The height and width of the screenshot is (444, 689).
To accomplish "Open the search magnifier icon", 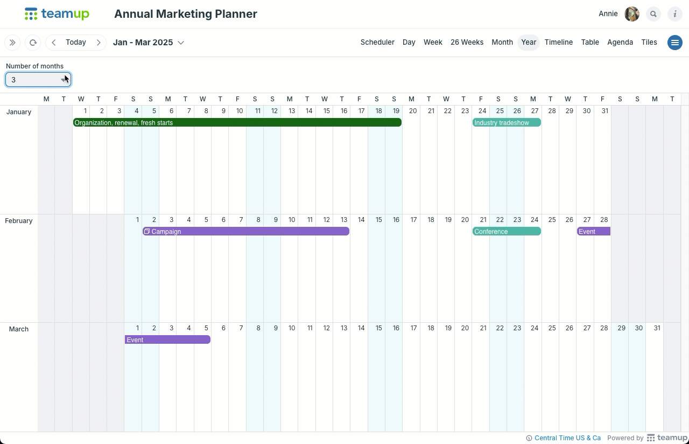I will [x=653, y=14].
